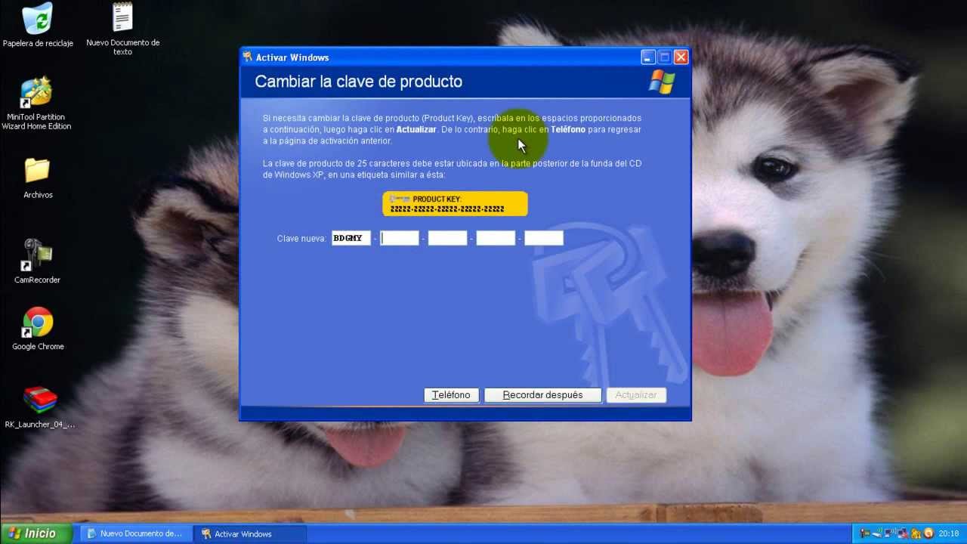
Task: Launch Google Chrome from the desktop
Action: pos(38,329)
